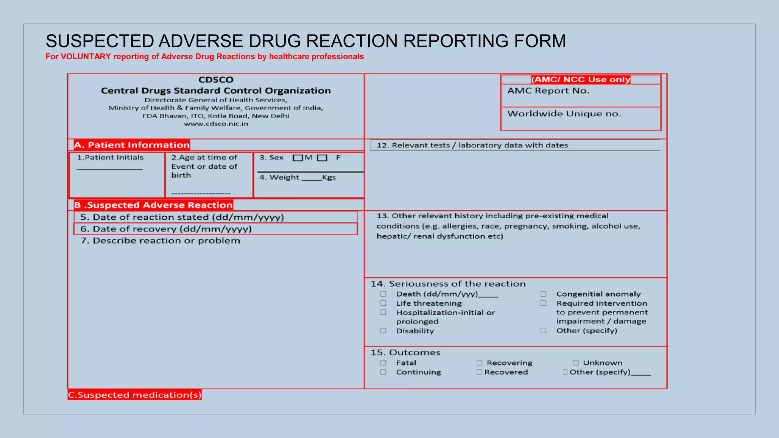
Task: Click the www.cdsco.nic.in web address
Action: click(x=216, y=124)
